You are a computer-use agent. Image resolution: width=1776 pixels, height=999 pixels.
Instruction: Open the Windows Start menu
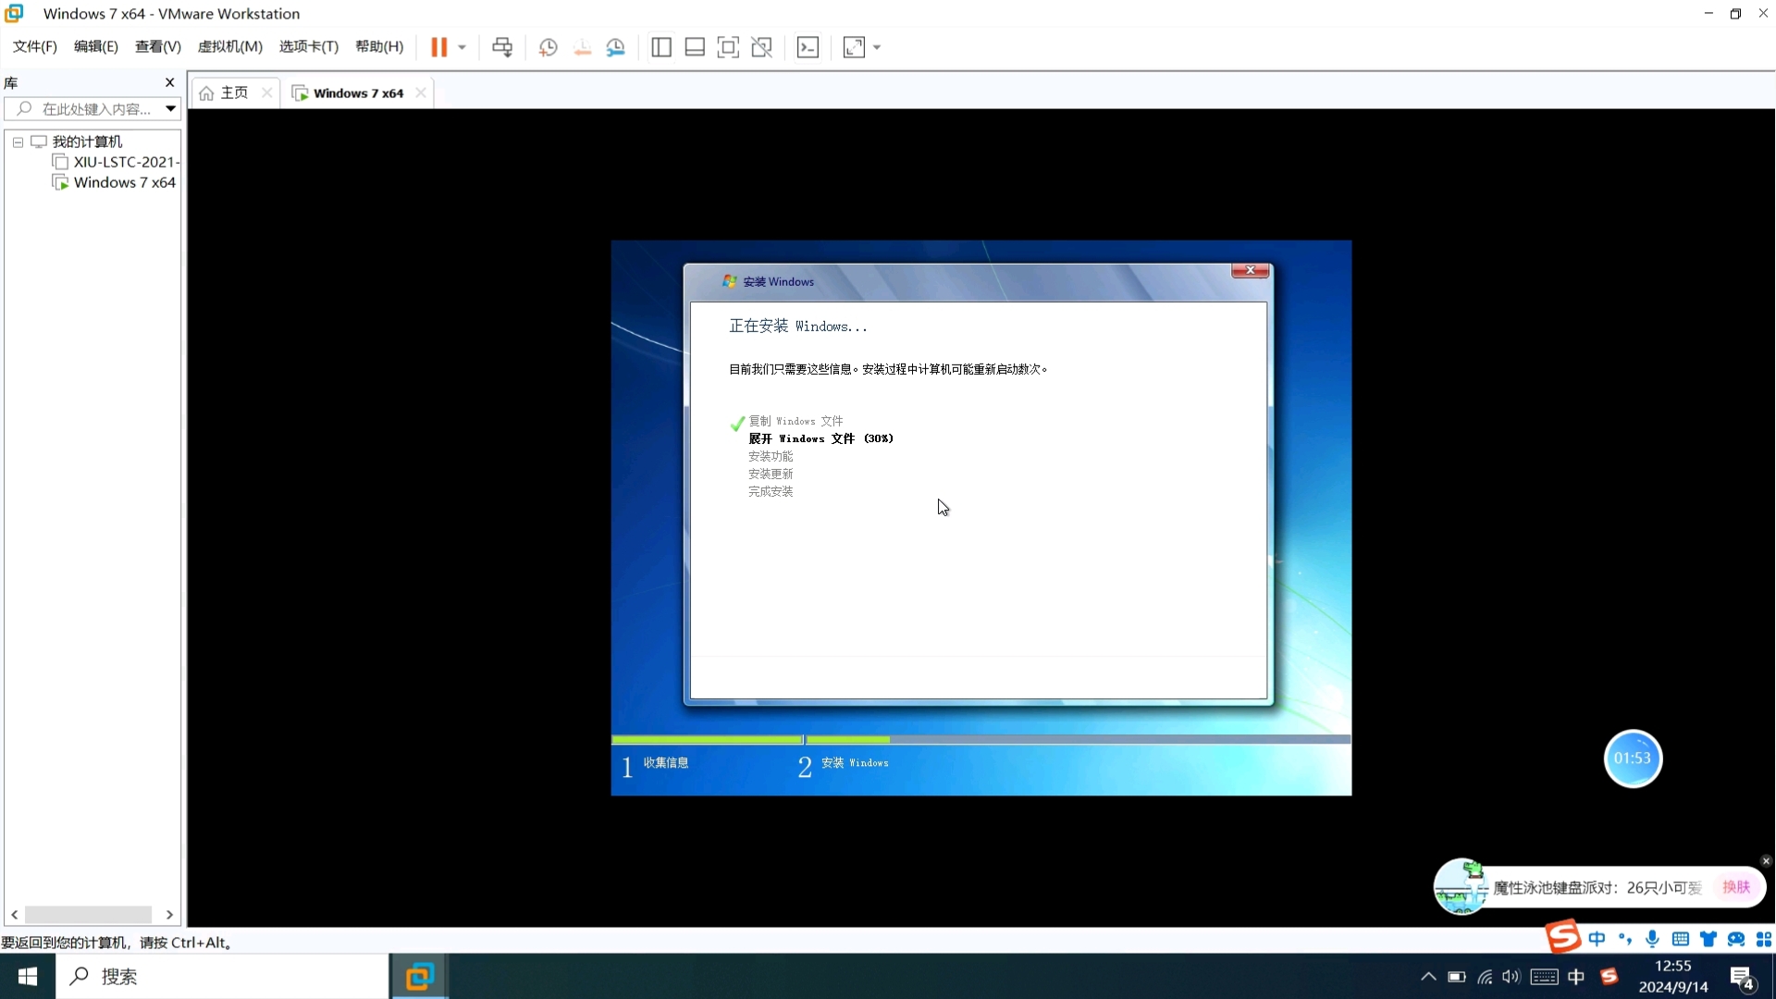point(28,977)
